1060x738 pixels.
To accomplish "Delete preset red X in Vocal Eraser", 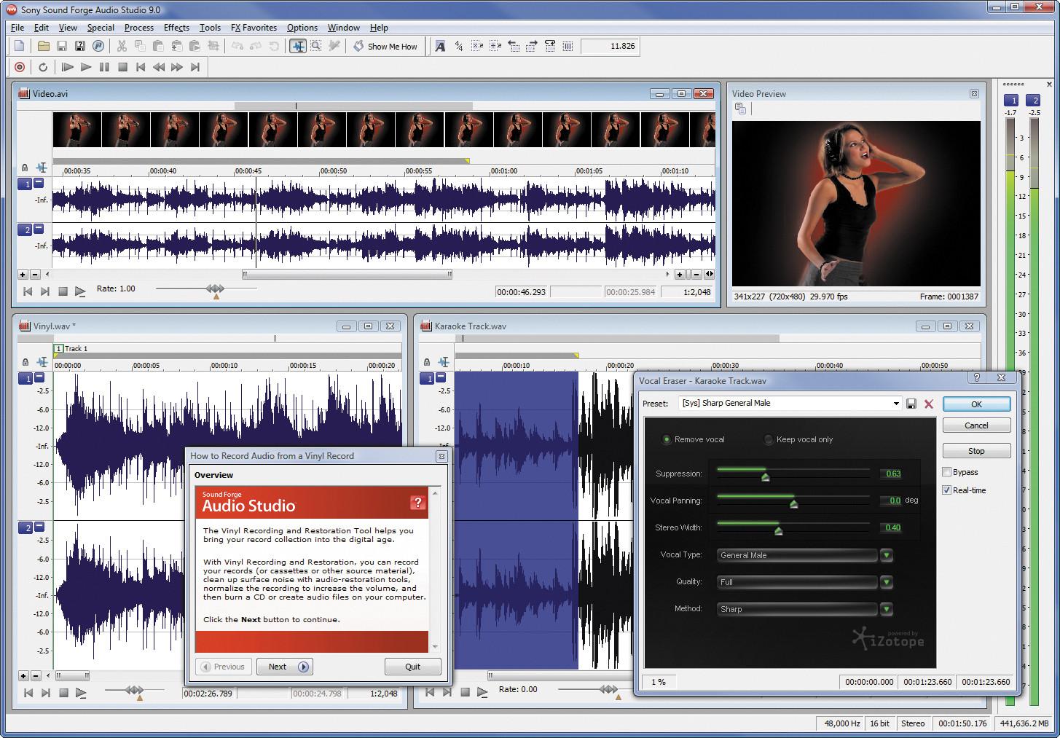I will 929,404.
